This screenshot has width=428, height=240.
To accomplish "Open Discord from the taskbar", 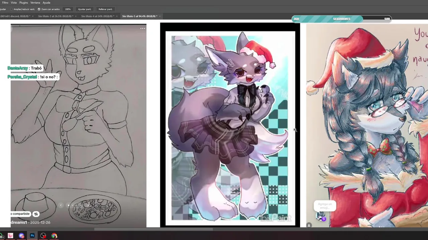I will (21, 236).
